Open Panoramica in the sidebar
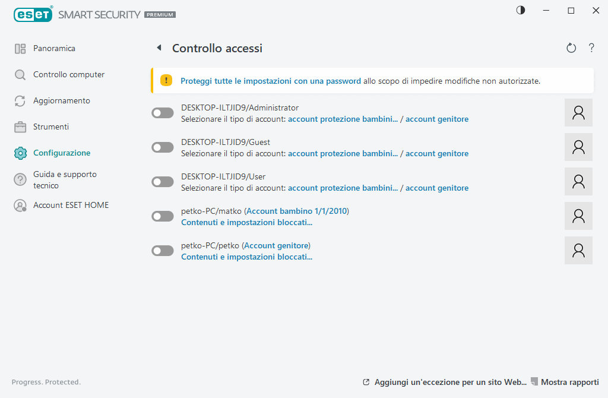Screen dimensions: 608x398 click(54, 49)
